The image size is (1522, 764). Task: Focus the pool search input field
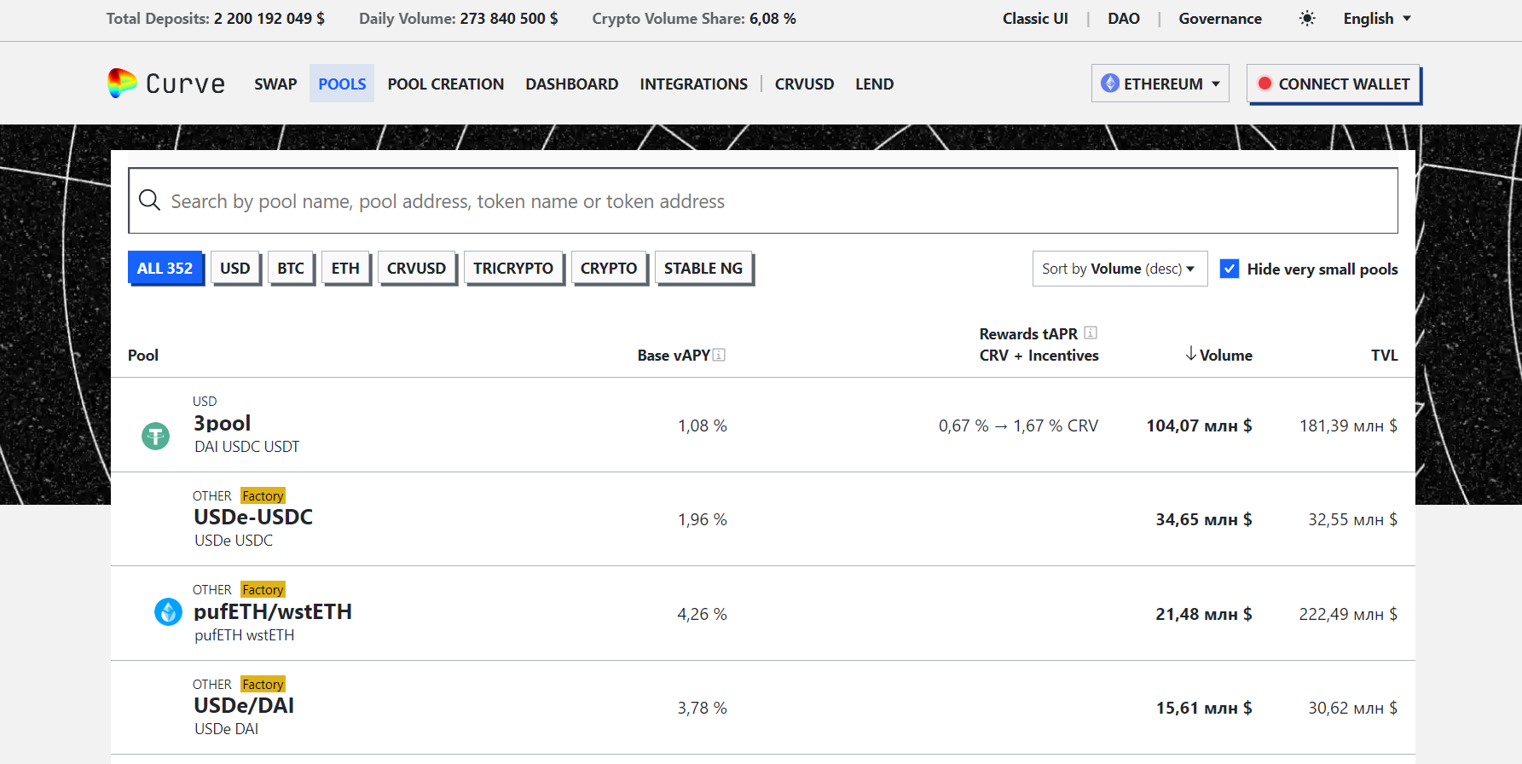click(x=763, y=200)
